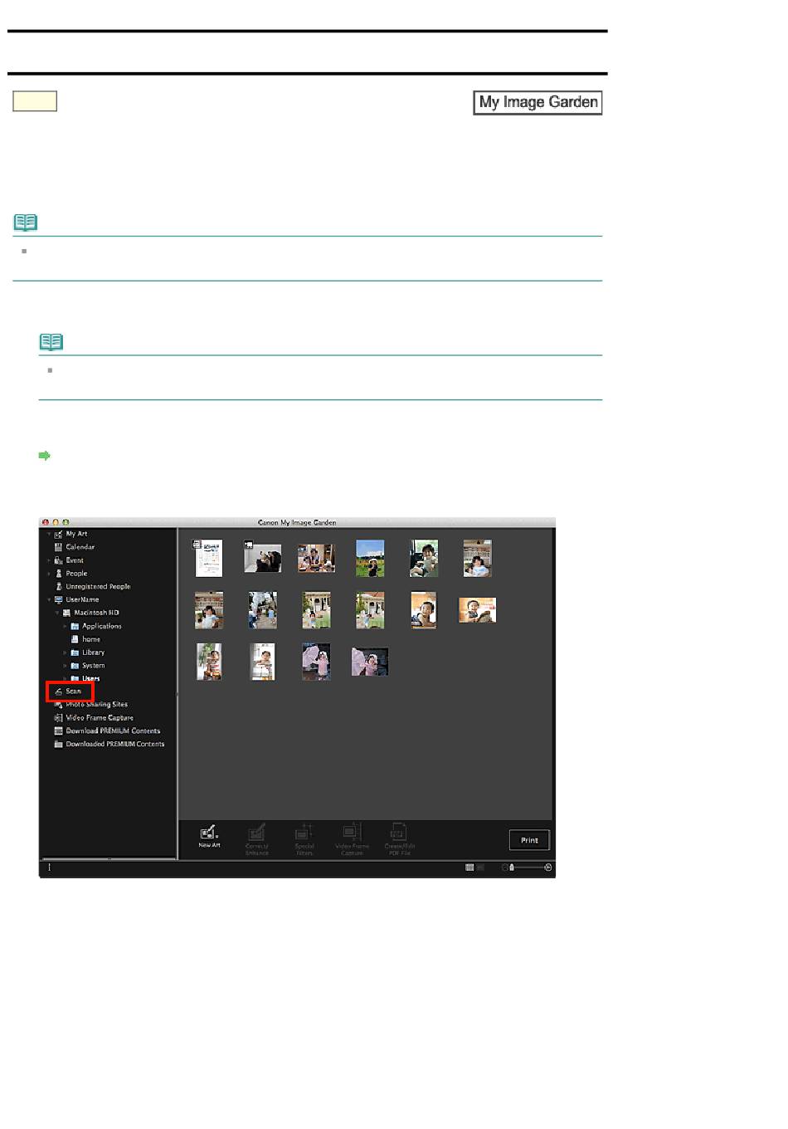
Task: Click the My Image Garden button at top
Action: [x=537, y=102]
